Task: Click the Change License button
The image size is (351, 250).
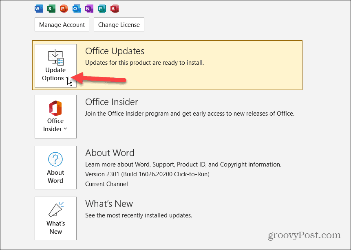Action: tap(119, 24)
